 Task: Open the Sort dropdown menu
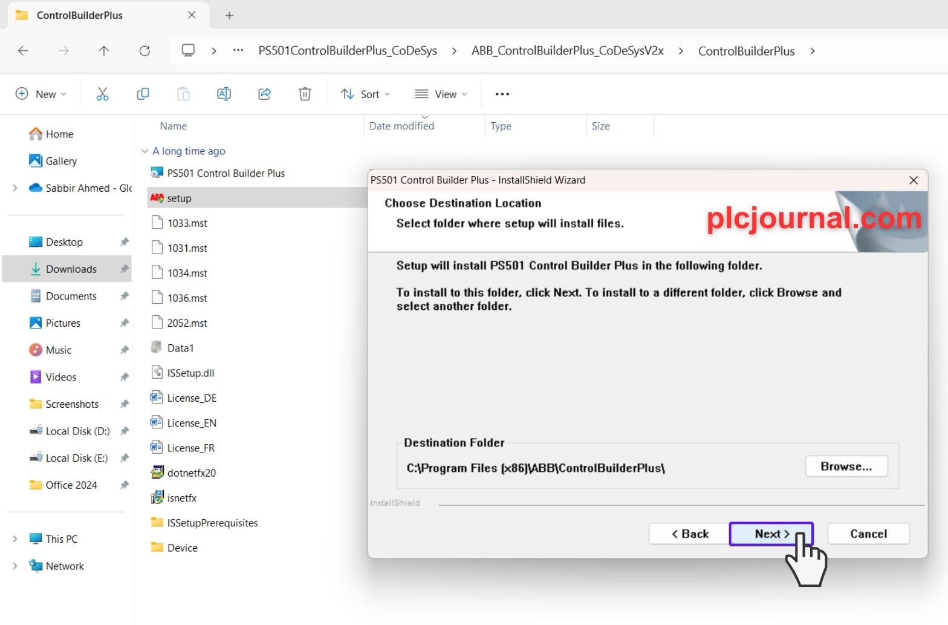[366, 94]
